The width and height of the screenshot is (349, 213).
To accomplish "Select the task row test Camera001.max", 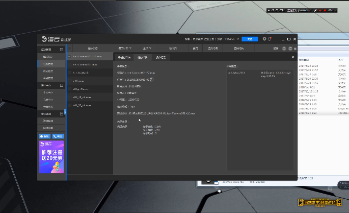I will (x=90, y=64).
